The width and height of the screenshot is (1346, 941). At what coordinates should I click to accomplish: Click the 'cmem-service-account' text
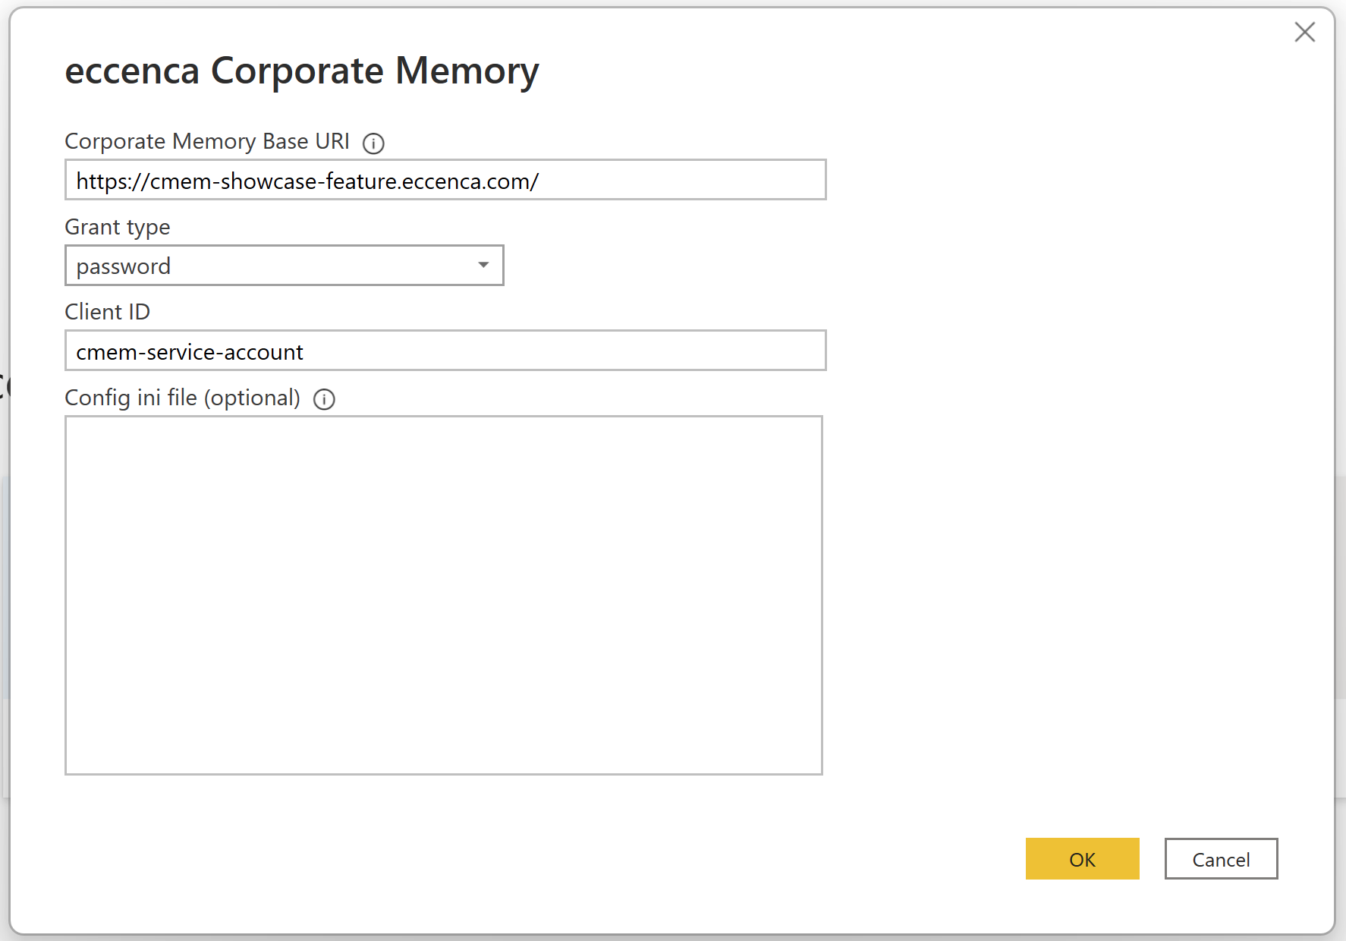(190, 352)
